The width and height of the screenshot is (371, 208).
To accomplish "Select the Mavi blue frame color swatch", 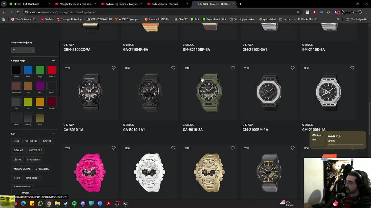I will (x=28, y=70).
